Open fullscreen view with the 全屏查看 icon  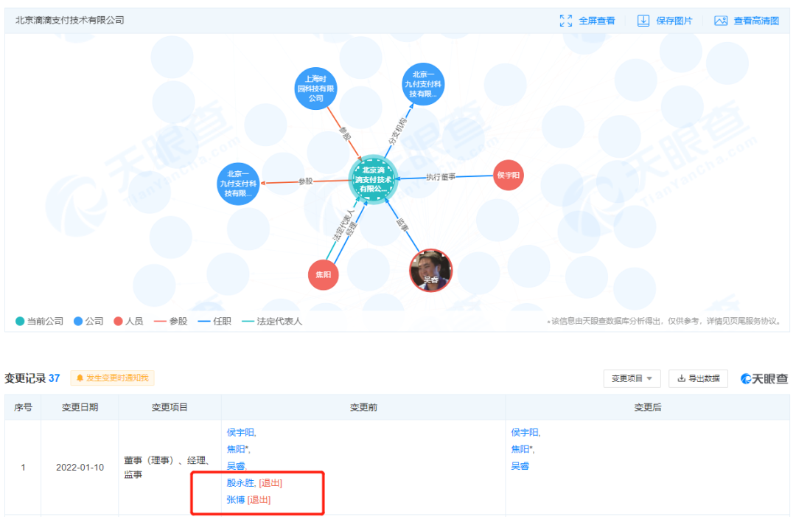click(565, 21)
